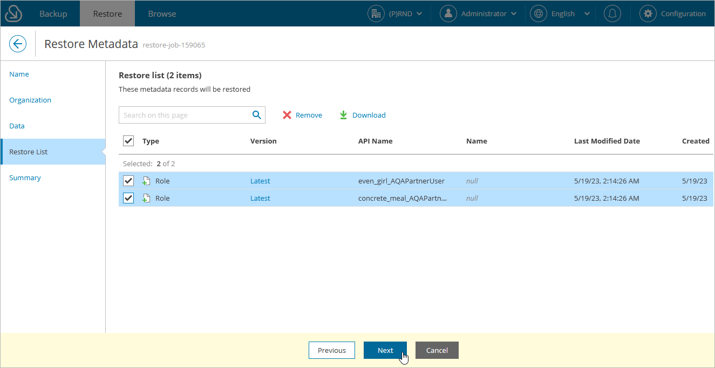Click the back arrow icon

(x=18, y=44)
